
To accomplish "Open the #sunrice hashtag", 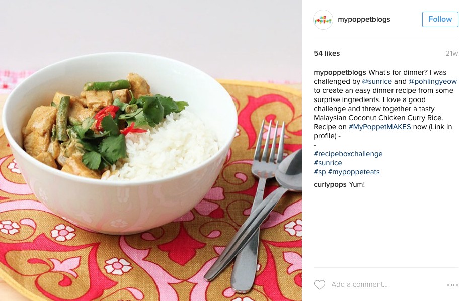I will point(328,163).
